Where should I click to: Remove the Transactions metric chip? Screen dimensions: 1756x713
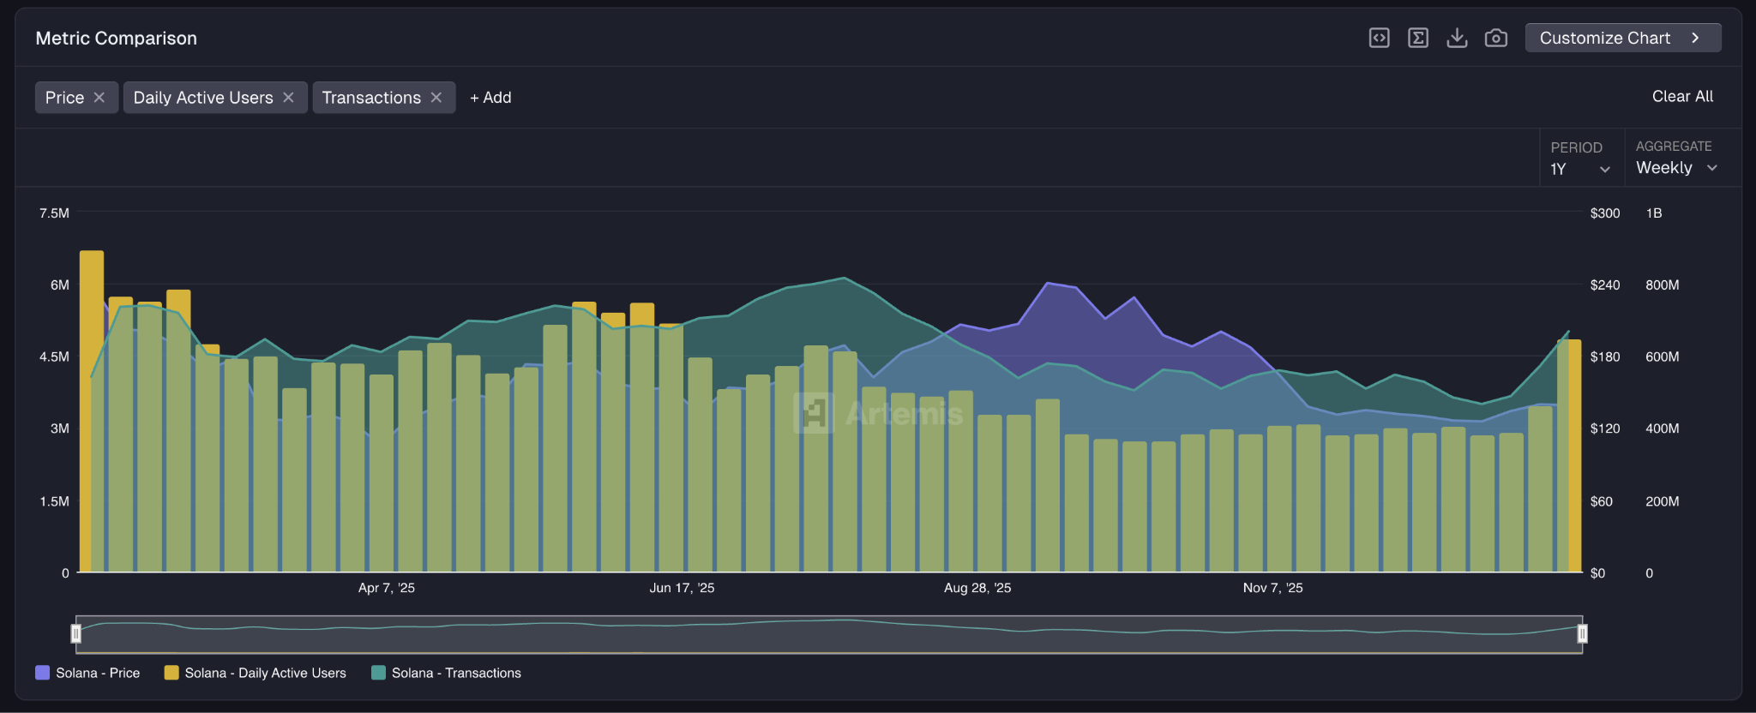coord(436,98)
